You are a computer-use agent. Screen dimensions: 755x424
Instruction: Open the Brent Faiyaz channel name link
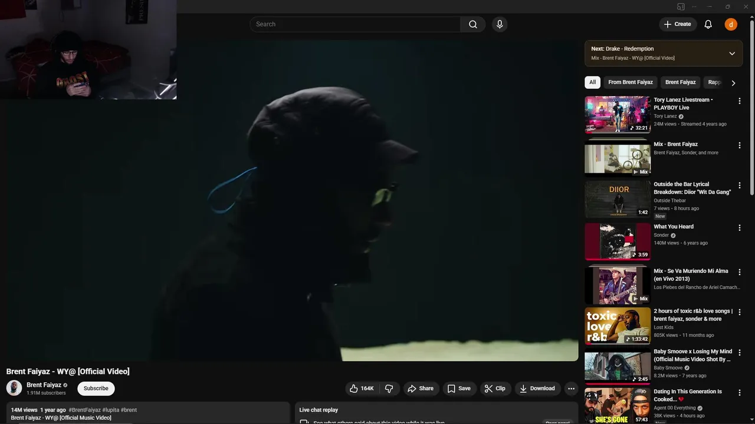tap(44, 385)
